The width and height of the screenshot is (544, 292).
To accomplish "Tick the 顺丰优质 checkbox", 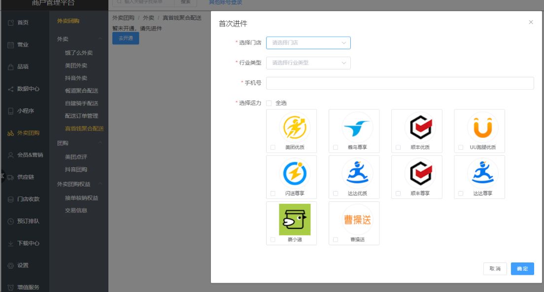I will click(x=398, y=147).
